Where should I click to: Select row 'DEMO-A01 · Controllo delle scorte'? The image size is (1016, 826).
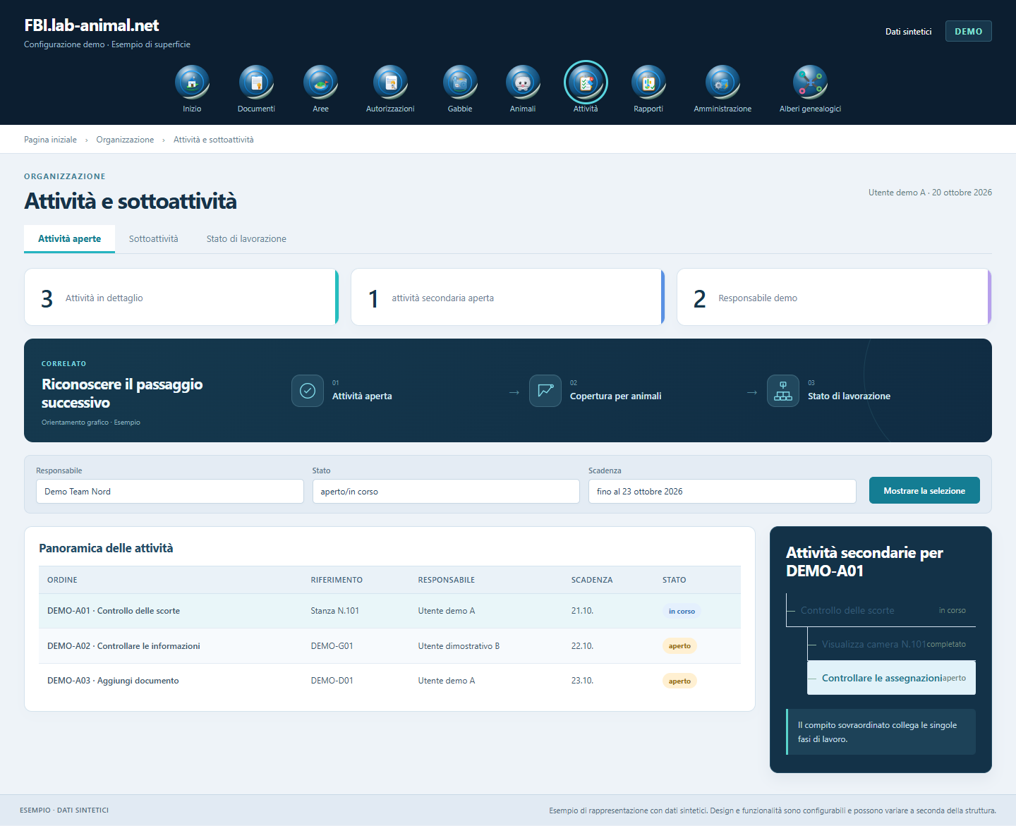tap(389, 611)
